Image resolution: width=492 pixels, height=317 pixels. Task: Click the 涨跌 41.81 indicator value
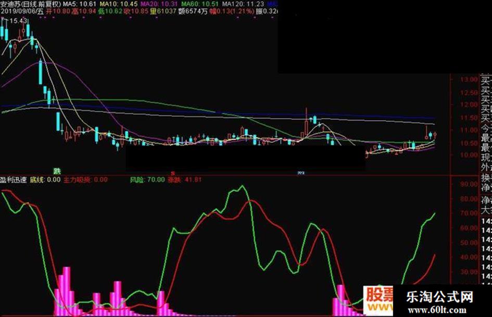[x=184, y=180]
